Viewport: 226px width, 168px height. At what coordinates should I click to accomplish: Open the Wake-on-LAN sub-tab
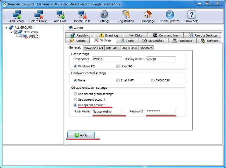tap(94, 48)
